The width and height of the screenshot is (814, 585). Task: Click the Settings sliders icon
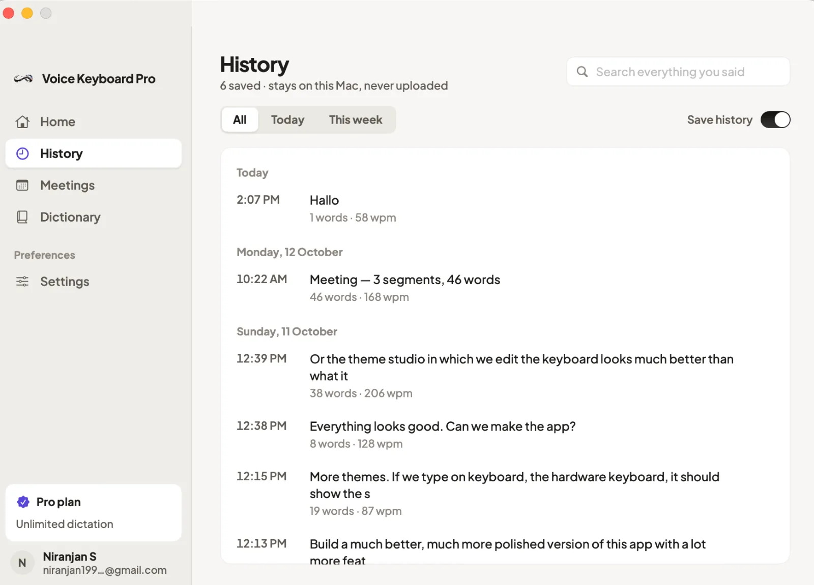22,282
